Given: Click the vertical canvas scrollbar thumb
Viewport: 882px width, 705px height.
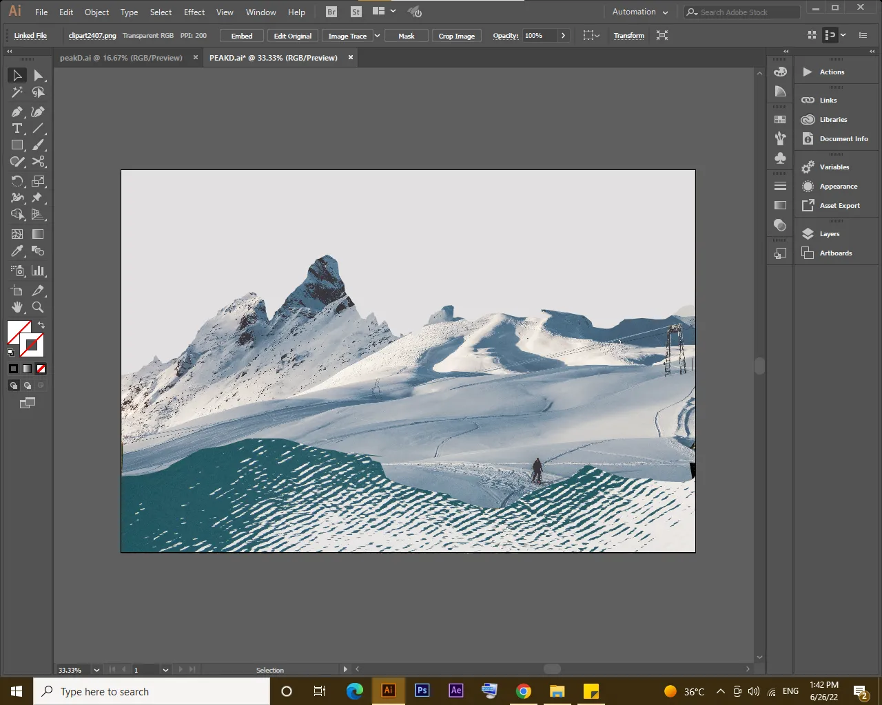Looking at the screenshot, I should 759,366.
